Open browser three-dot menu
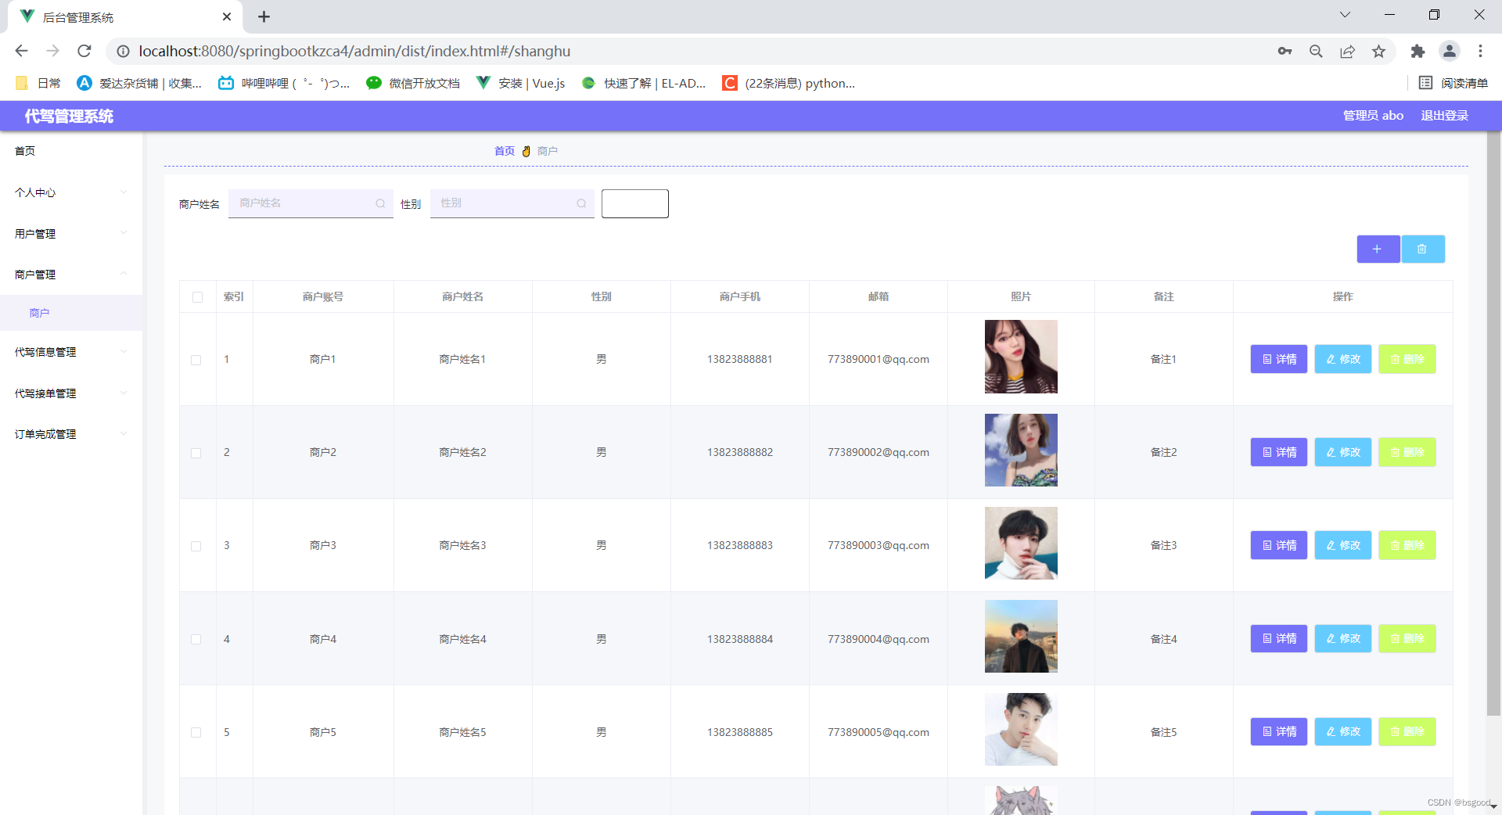 click(1480, 51)
